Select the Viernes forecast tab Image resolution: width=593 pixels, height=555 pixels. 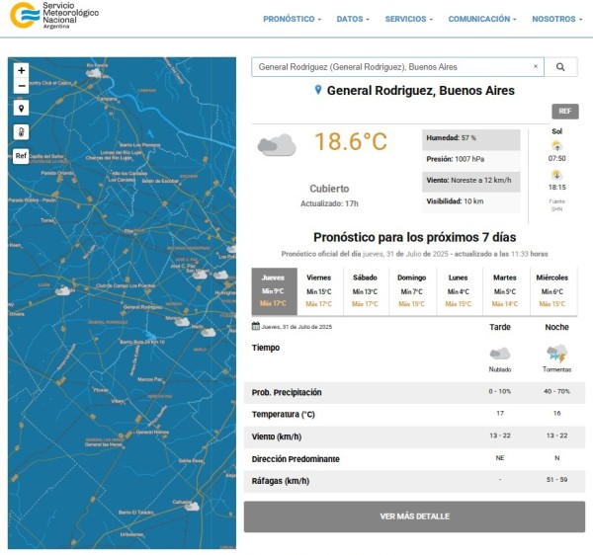[x=319, y=291]
